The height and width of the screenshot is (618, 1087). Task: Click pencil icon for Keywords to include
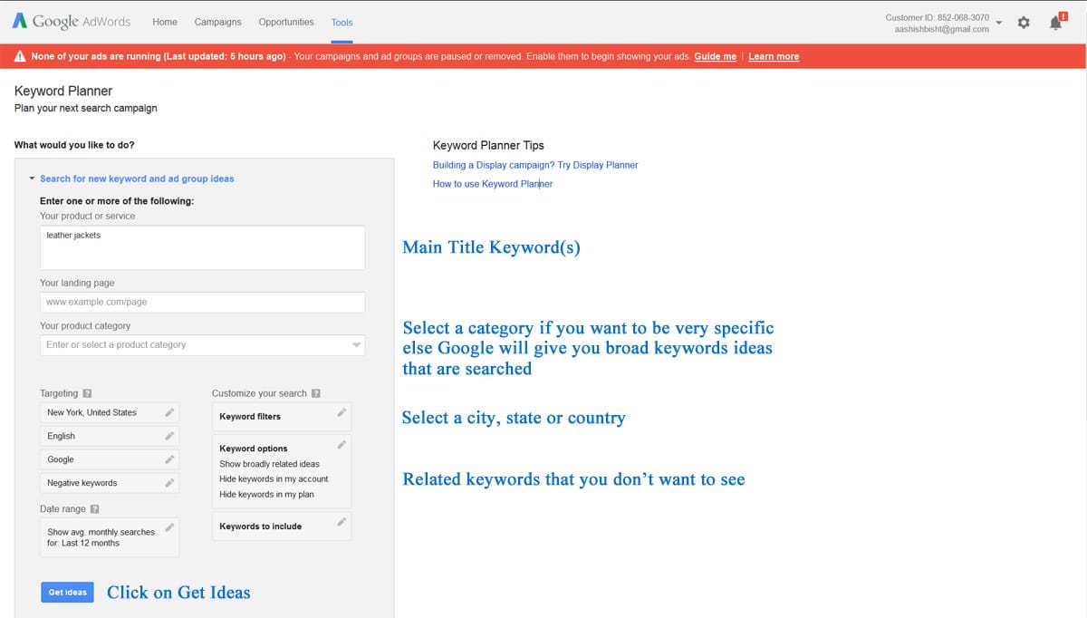(341, 523)
